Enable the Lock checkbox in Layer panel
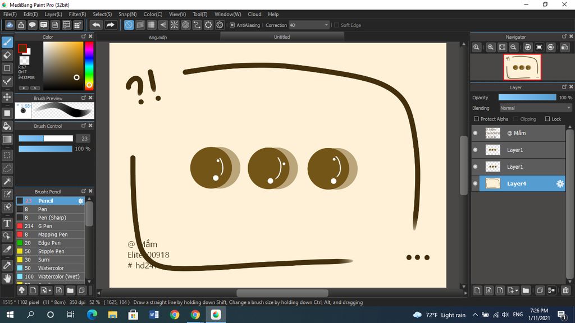This screenshot has width=575, height=323. (x=547, y=119)
